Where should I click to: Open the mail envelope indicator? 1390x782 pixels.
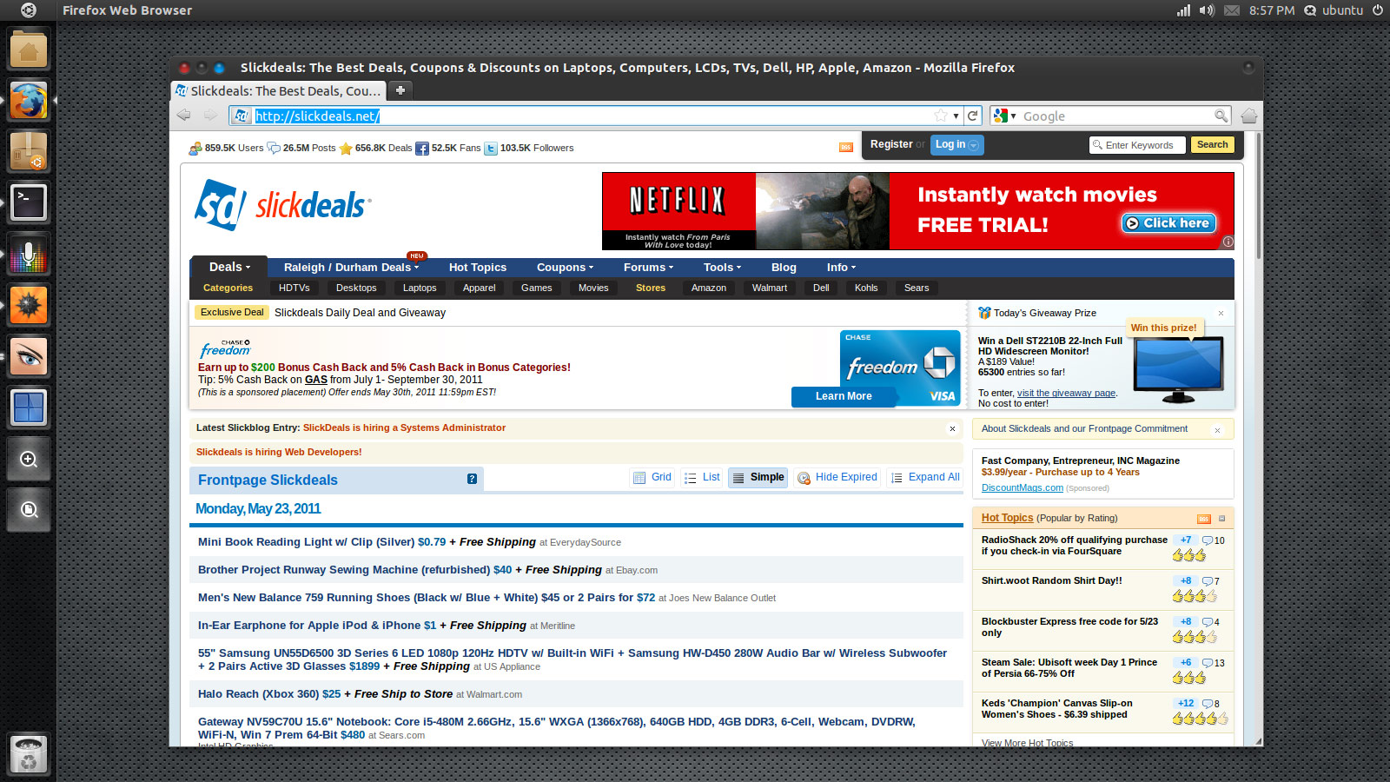(1232, 10)
